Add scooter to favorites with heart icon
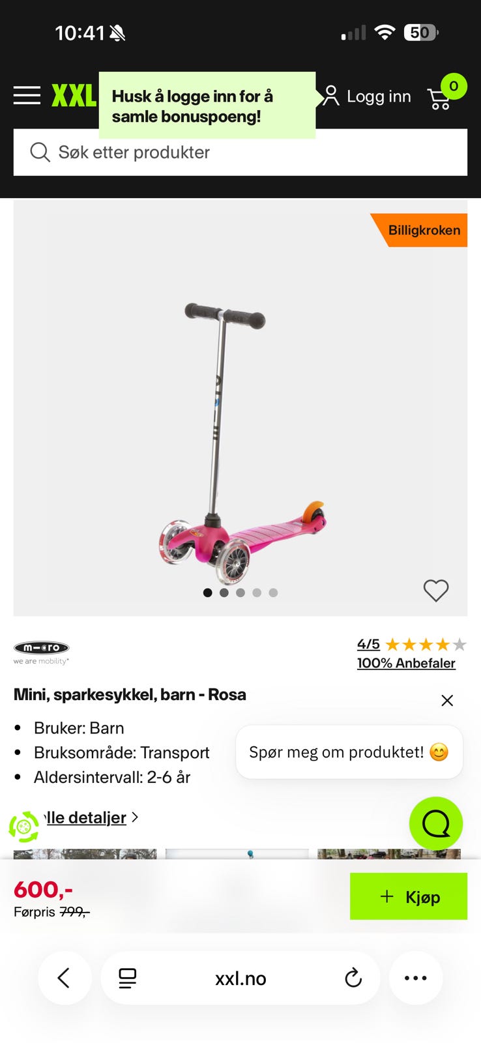481x1043 pixels. coord(436,591)
